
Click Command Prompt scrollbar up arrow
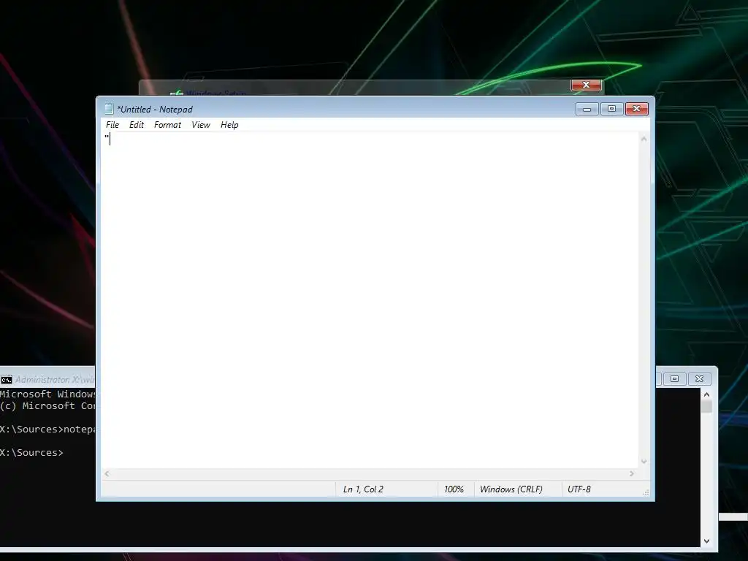click(x=707, y=394)
